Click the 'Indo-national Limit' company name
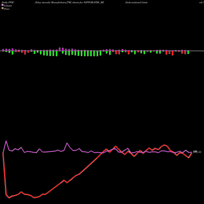 coord(136,2)
